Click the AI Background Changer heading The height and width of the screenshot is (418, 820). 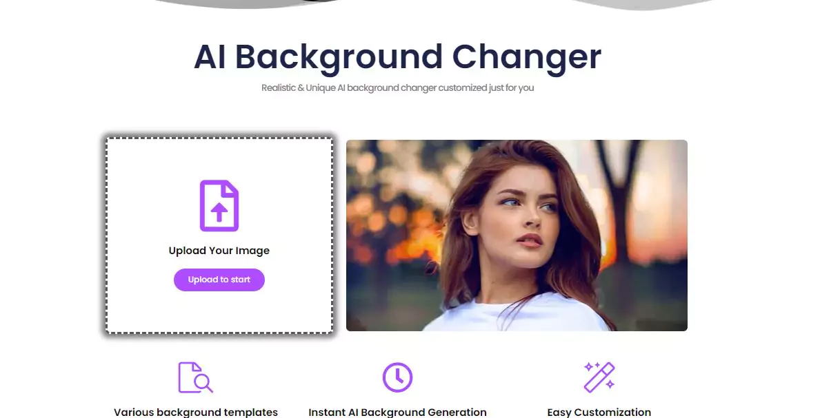(x=397, y=56)
